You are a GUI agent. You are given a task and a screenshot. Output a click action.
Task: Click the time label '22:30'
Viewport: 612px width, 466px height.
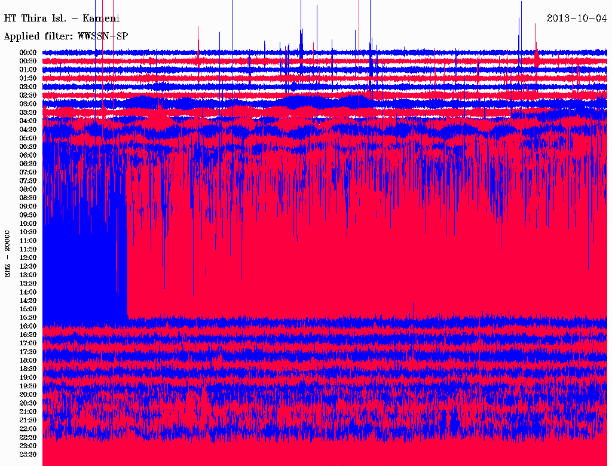click(28, 437)
